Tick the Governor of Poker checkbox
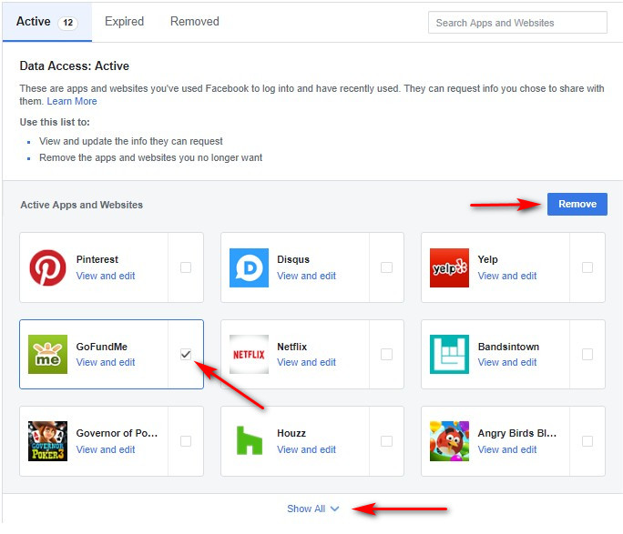Image resolution: width=623 pixels, height=534 pixels. click(186, 441)
